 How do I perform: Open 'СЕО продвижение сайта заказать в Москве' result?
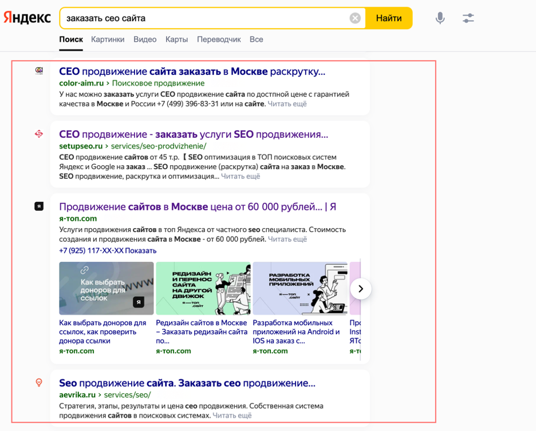tap(192, 71)
